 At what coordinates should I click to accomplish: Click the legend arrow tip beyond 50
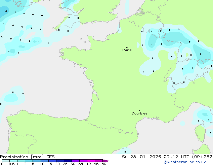click(106, 161)
